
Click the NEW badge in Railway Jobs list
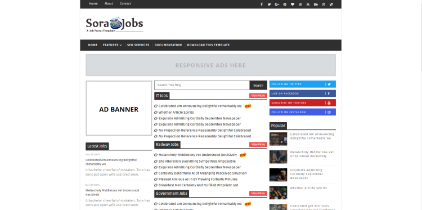(x=243, y=155)
